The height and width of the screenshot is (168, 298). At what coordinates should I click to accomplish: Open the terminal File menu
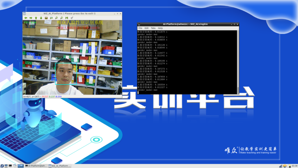tap(140, 28)
